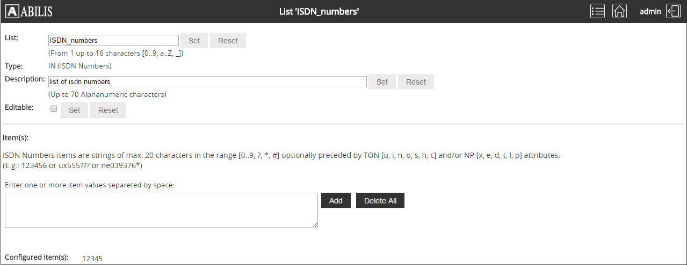This screenshot has width=687, height=265.
Task: Click the page title List 'ISDN_numbers'
Action: tap(319, 11)
